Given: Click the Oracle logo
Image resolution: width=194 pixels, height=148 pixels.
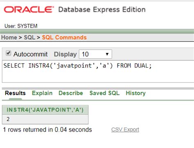Looking at the screenshot, I should [x=29, y=10].
